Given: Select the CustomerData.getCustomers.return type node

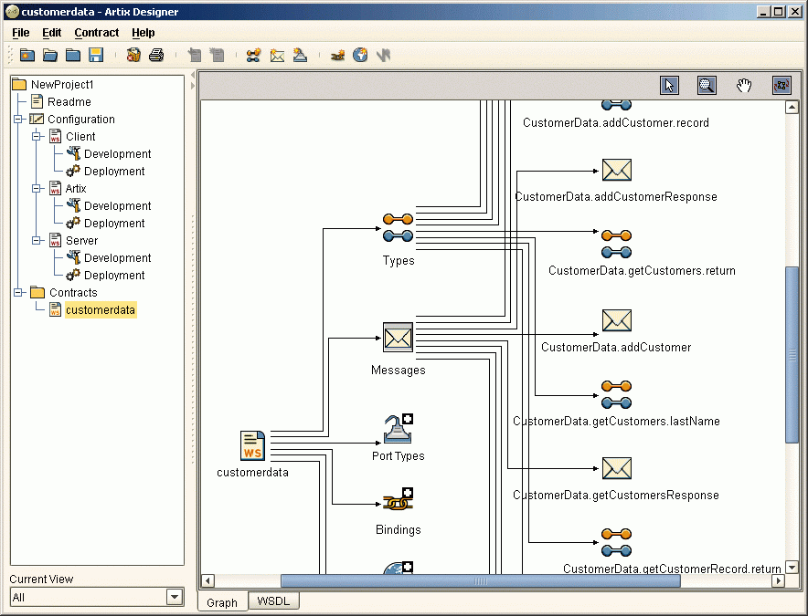Looking at the screenshot, I should point(616,244).
